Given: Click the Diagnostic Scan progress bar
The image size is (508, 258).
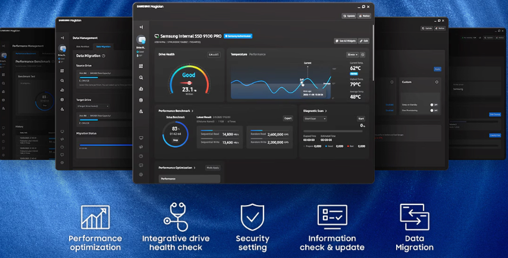Looking at the screenshot, I should pyautogui.click(x=333, y=131).
